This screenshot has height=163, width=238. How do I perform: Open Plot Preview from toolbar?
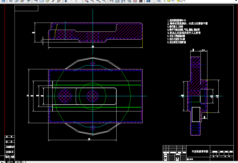coord(16,1)
